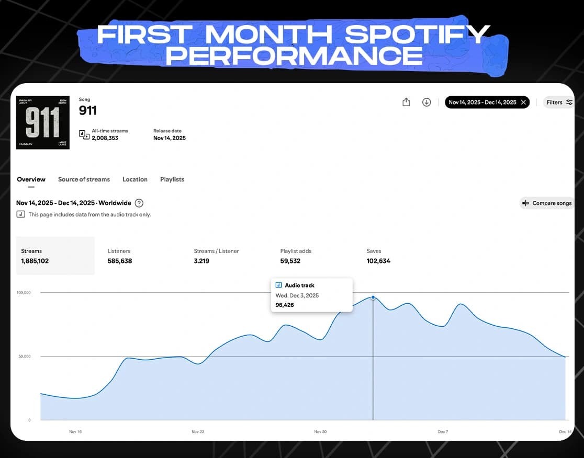Click the all-time streams value 2,008,353

tap(105, 138)
